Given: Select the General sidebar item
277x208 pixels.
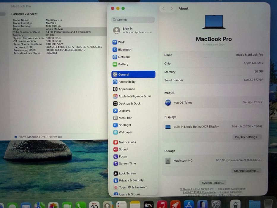Looking at the screenshot, I should pyautogui.click(x=133, y=75).
